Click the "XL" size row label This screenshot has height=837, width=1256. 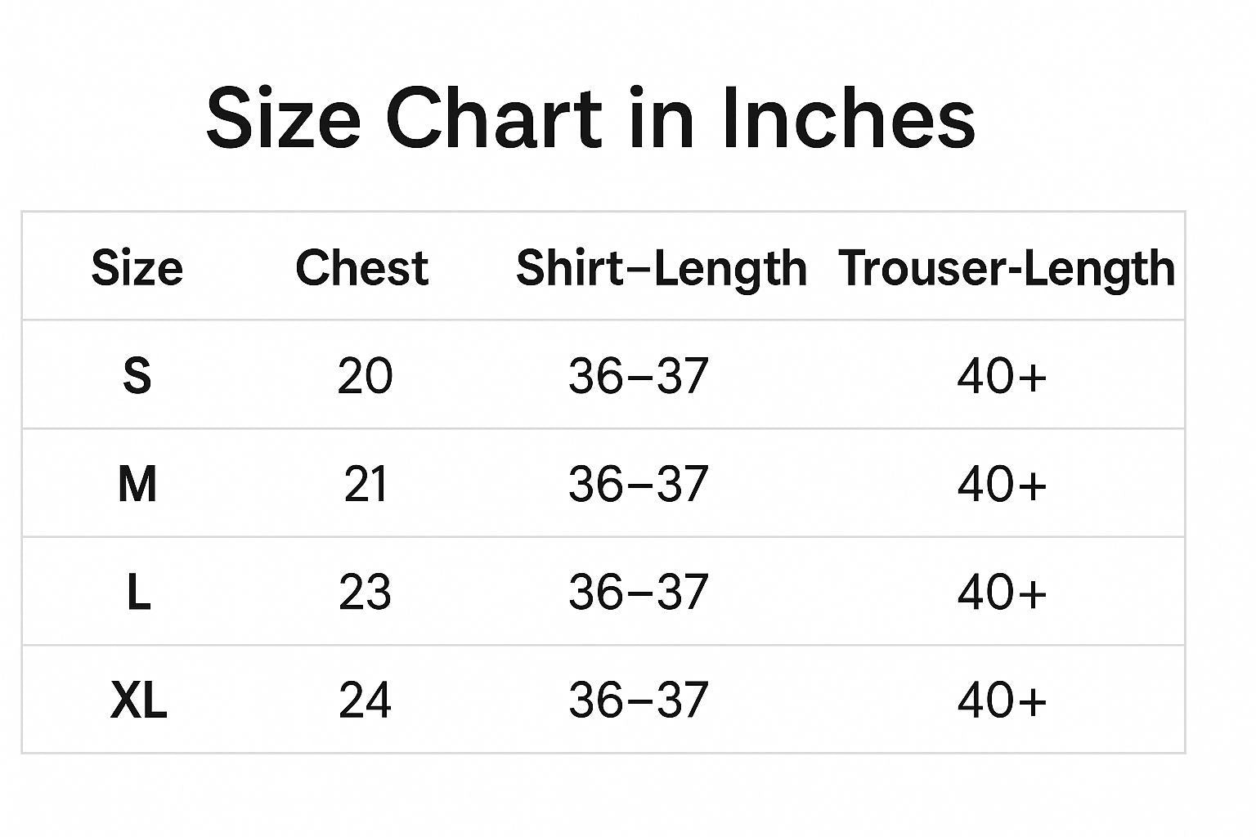[x=138, y=700]
